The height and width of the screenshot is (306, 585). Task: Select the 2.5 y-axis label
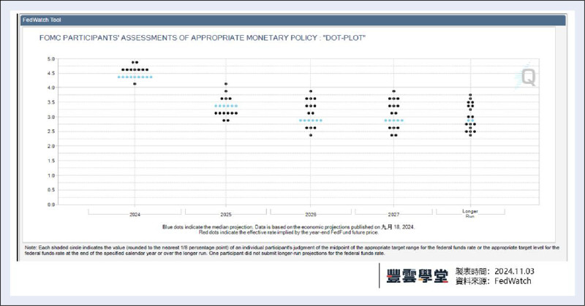pyautogui.click(x=51, y=131)
